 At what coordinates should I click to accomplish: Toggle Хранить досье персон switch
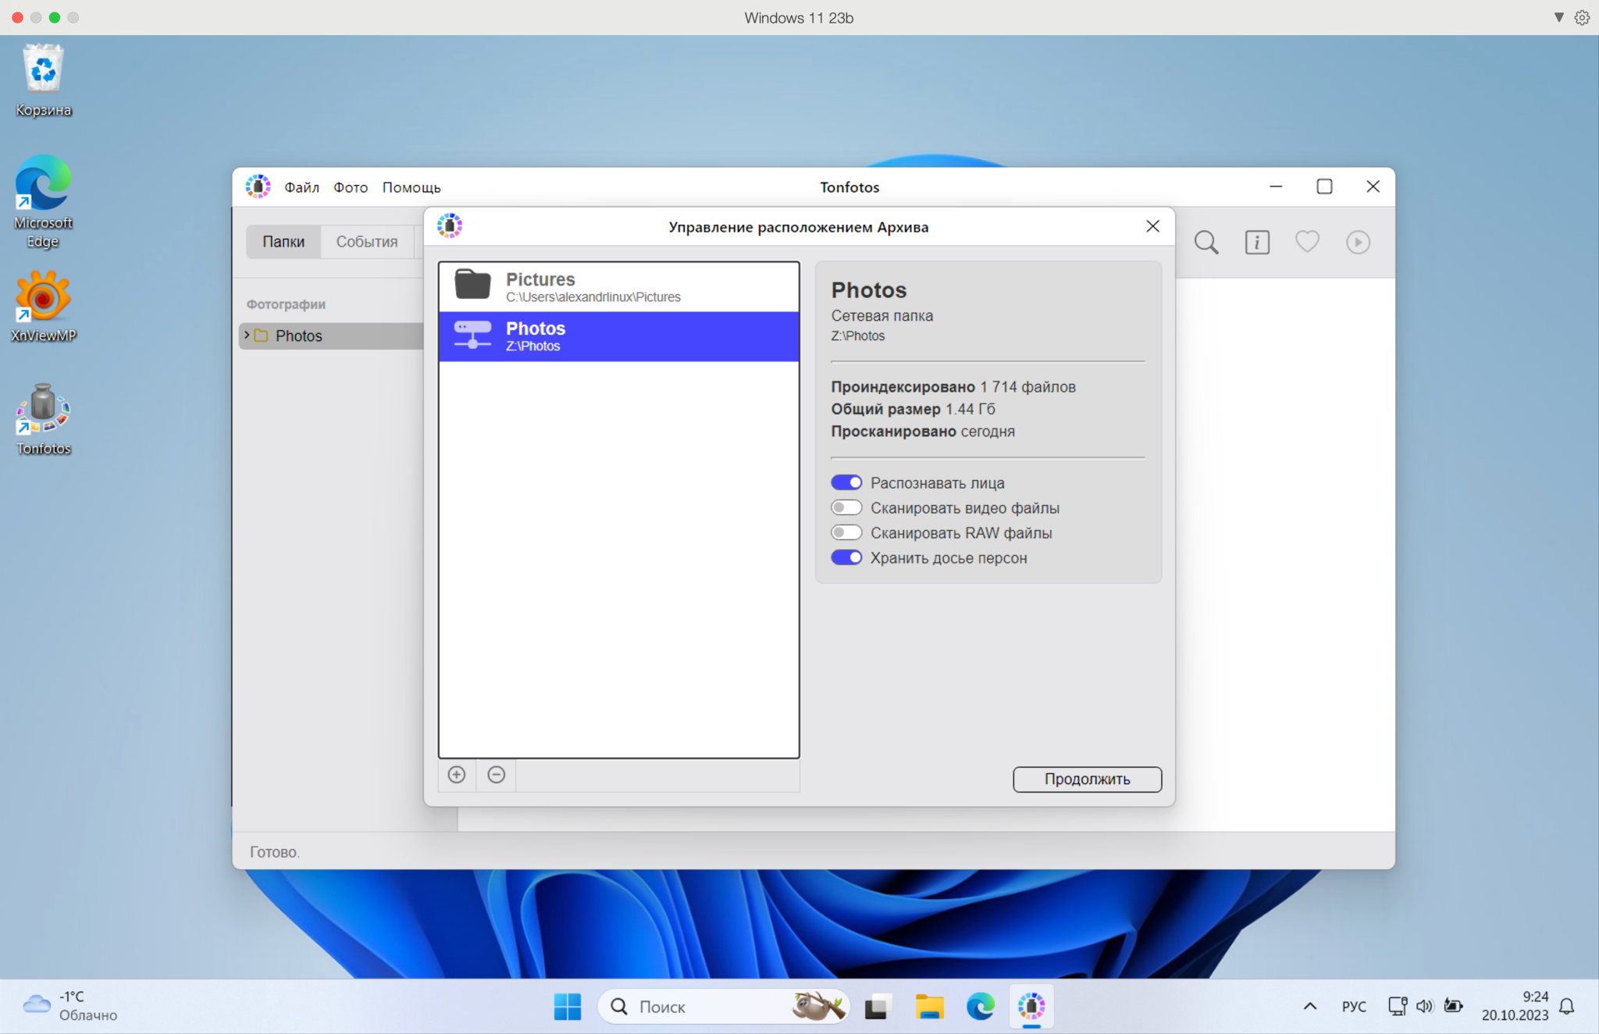[x=846, y=557]
